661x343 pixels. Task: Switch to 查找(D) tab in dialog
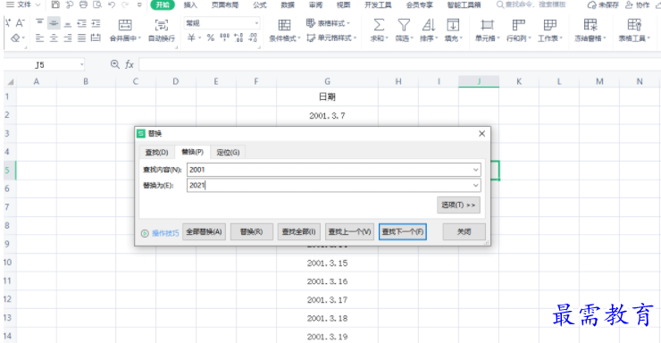(x=157, y=152)
